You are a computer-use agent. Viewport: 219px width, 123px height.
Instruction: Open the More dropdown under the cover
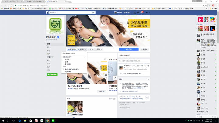(x=99, y=49)
